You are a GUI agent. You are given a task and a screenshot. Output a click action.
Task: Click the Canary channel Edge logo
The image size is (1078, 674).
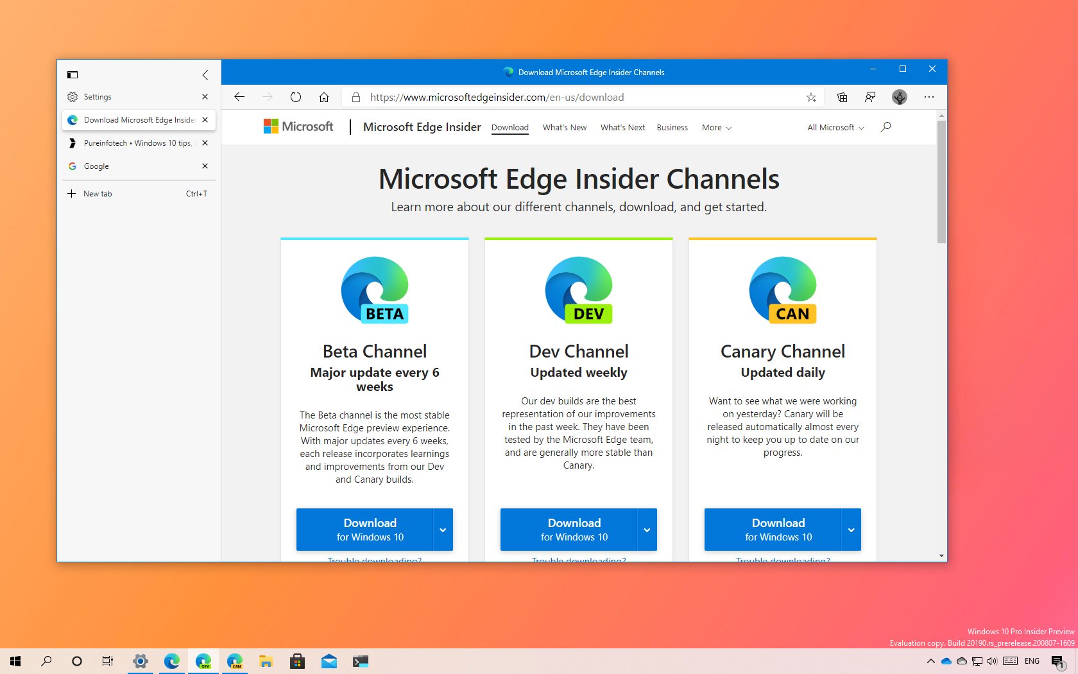click(x=783, y=290)
